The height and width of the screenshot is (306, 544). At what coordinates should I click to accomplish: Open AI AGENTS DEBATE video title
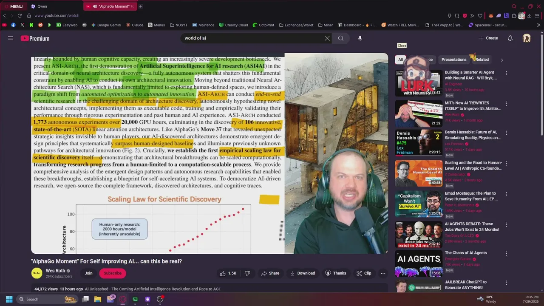[x=472, y=227]
